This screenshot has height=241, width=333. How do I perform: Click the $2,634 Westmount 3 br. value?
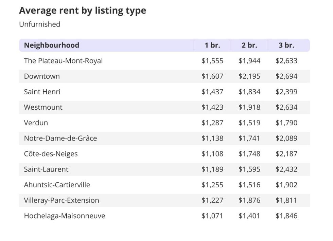286,107
